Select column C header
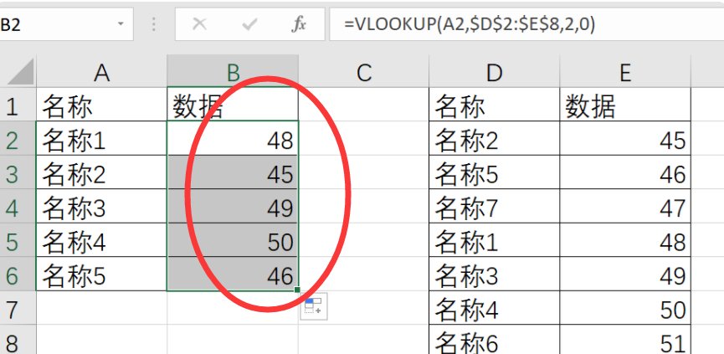 (x=363, y=73)
